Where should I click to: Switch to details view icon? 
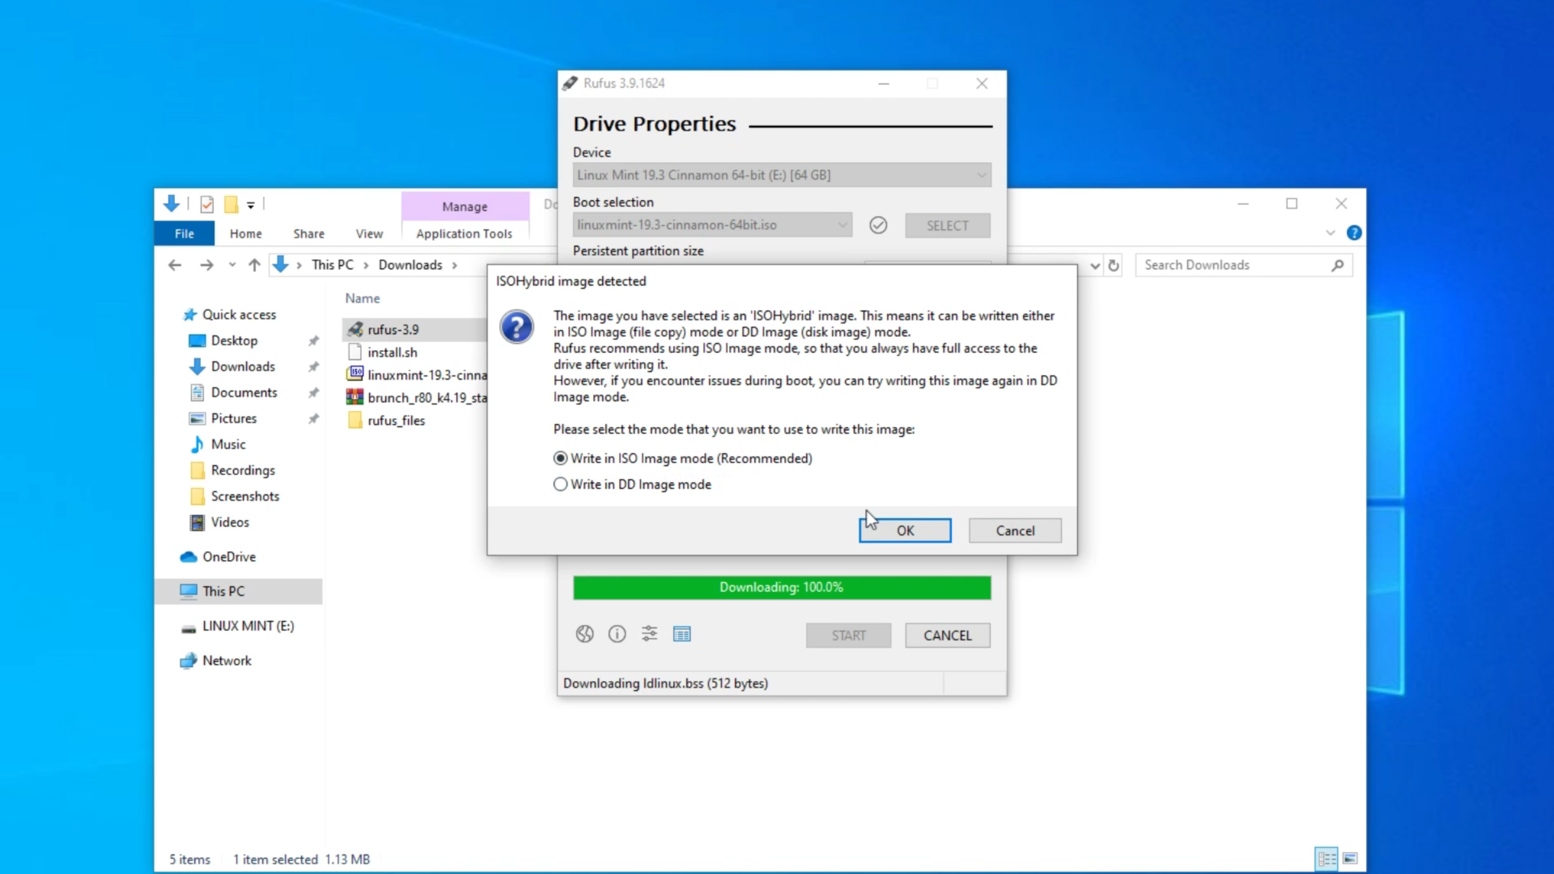point(1326,859)
